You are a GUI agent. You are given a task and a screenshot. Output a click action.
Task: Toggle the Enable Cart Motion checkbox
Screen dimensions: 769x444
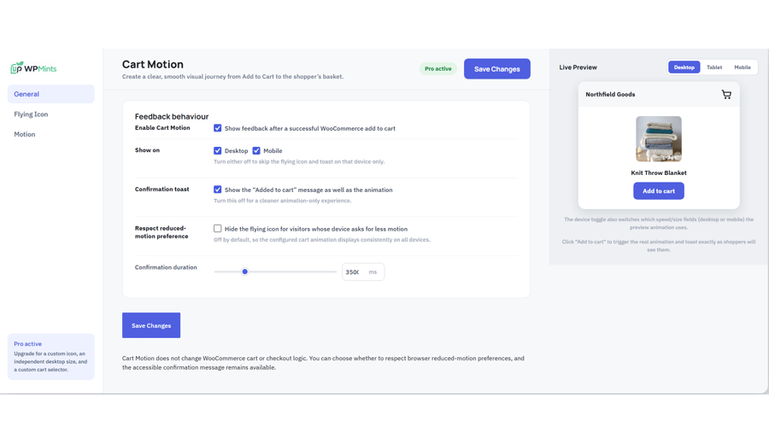point(217,128)
